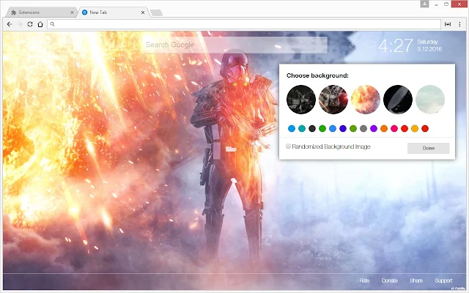Viewport: 469px width, 293px height.
Task: Choose the trooper helmet with red background thumbnail
Action: 333,100
